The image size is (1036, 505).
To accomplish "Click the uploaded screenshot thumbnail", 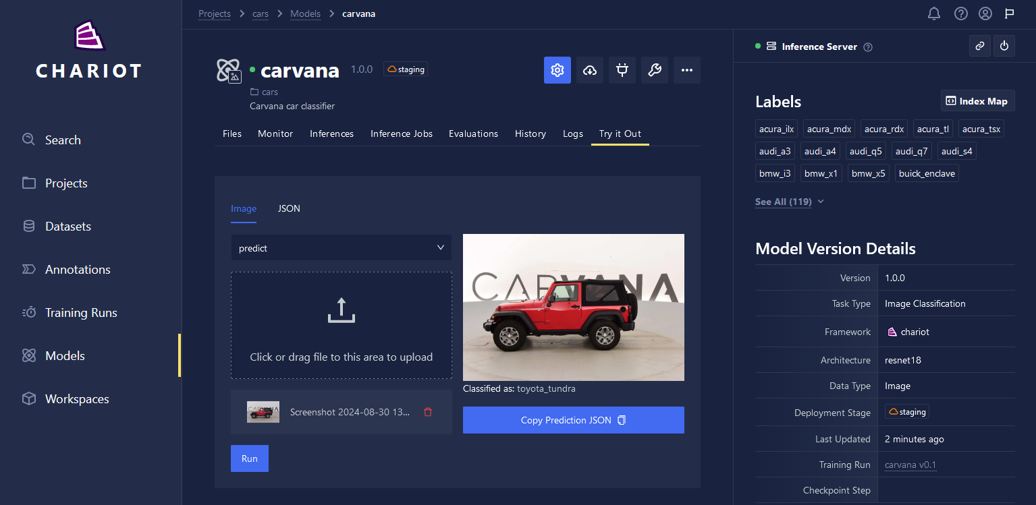I will coord(263,412).
